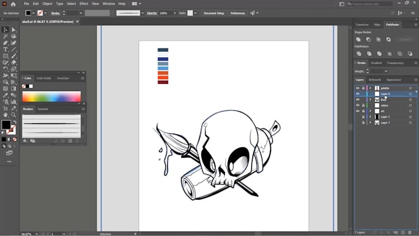Unlock the Layer 7 lock
Screen dimensions: 419x236
(363, 123)
